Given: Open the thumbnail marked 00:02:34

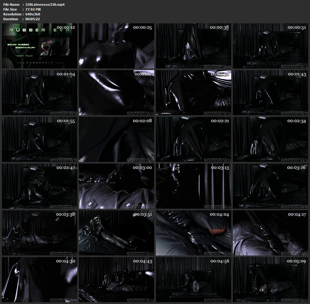Looking at the screenshot, I should point(270,139).
